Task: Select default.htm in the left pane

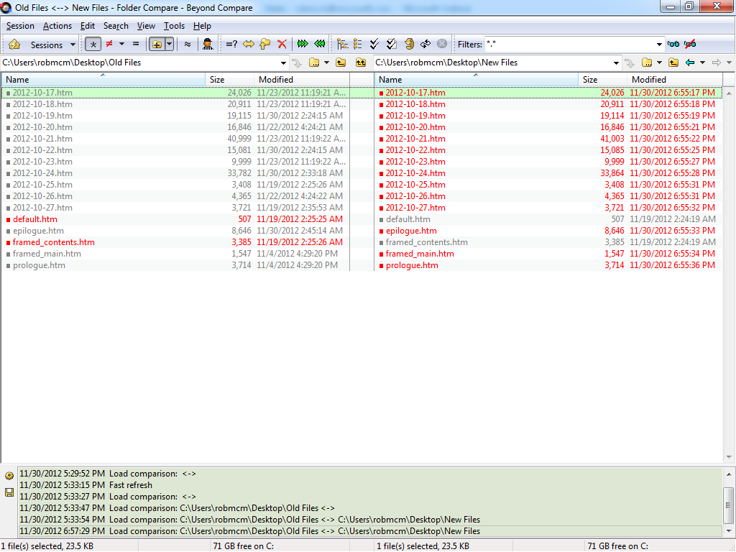Action: click(x=34, y=219)
